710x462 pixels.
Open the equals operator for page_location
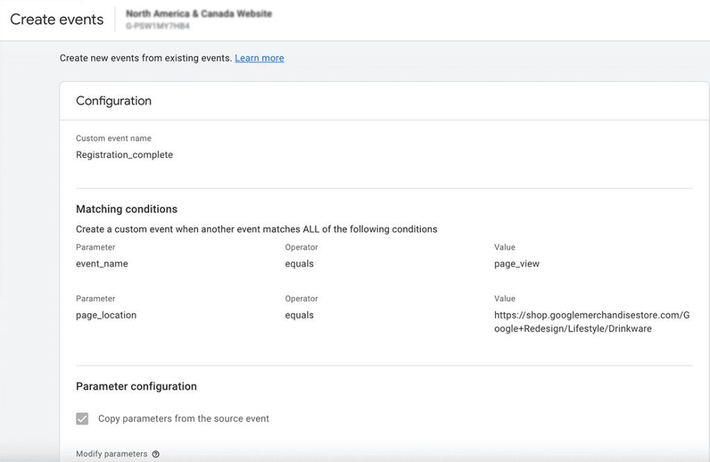[300, 315]
